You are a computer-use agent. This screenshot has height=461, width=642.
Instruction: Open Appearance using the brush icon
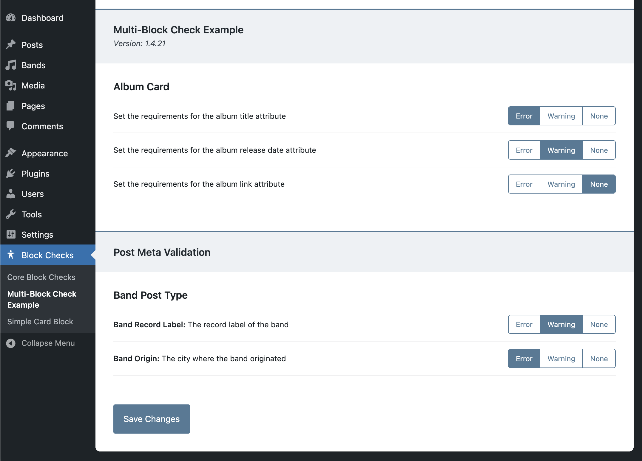(11, 153)
